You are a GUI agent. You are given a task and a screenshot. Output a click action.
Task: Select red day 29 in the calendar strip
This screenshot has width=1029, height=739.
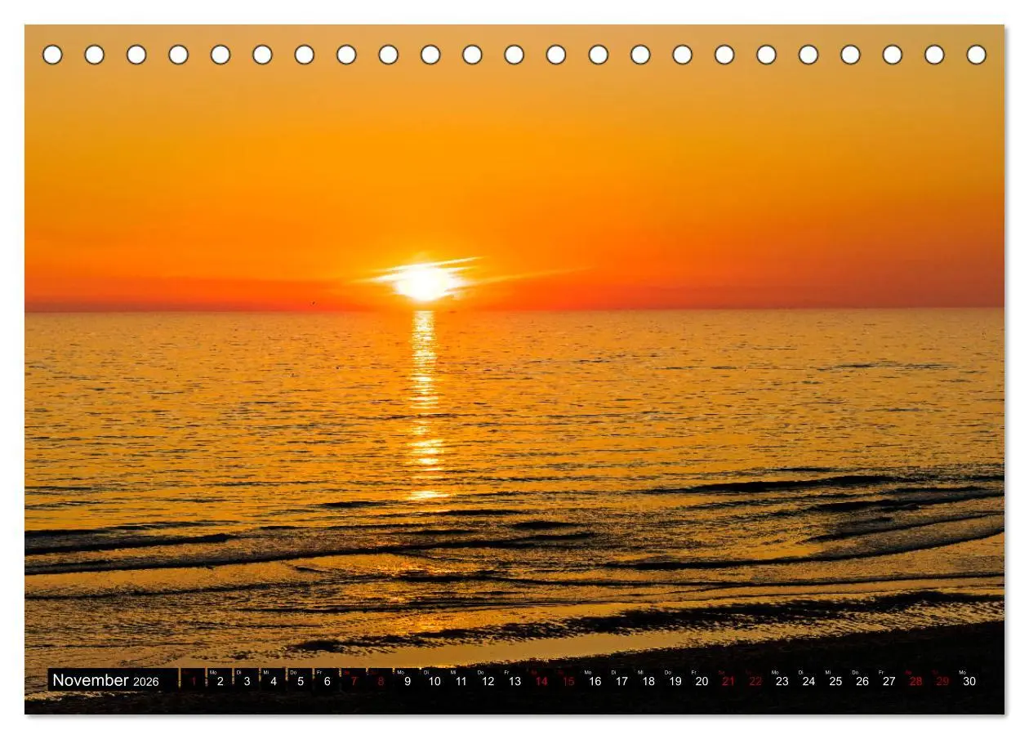click(x=942, y=681)
